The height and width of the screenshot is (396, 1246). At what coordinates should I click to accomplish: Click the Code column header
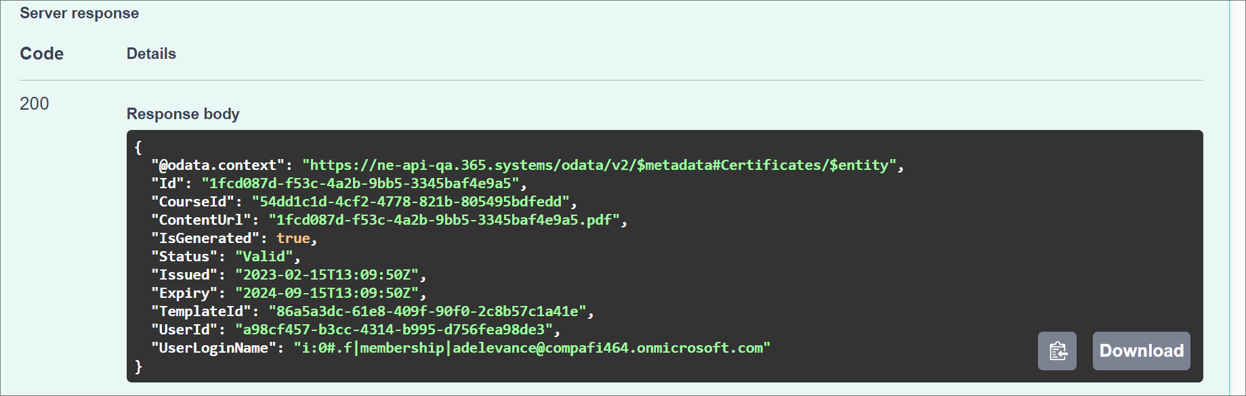41,53
